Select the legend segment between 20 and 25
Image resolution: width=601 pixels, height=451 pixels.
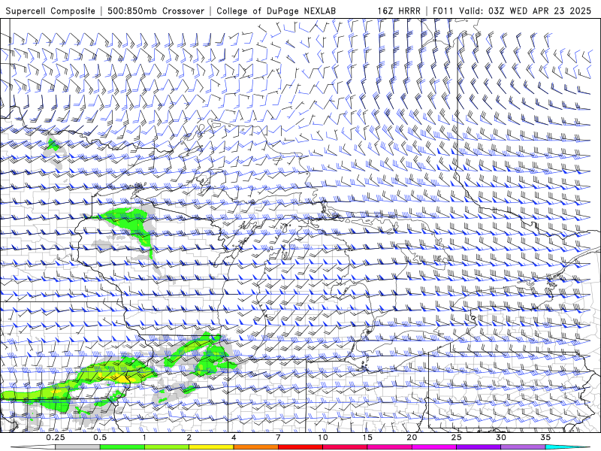[434, 447]
